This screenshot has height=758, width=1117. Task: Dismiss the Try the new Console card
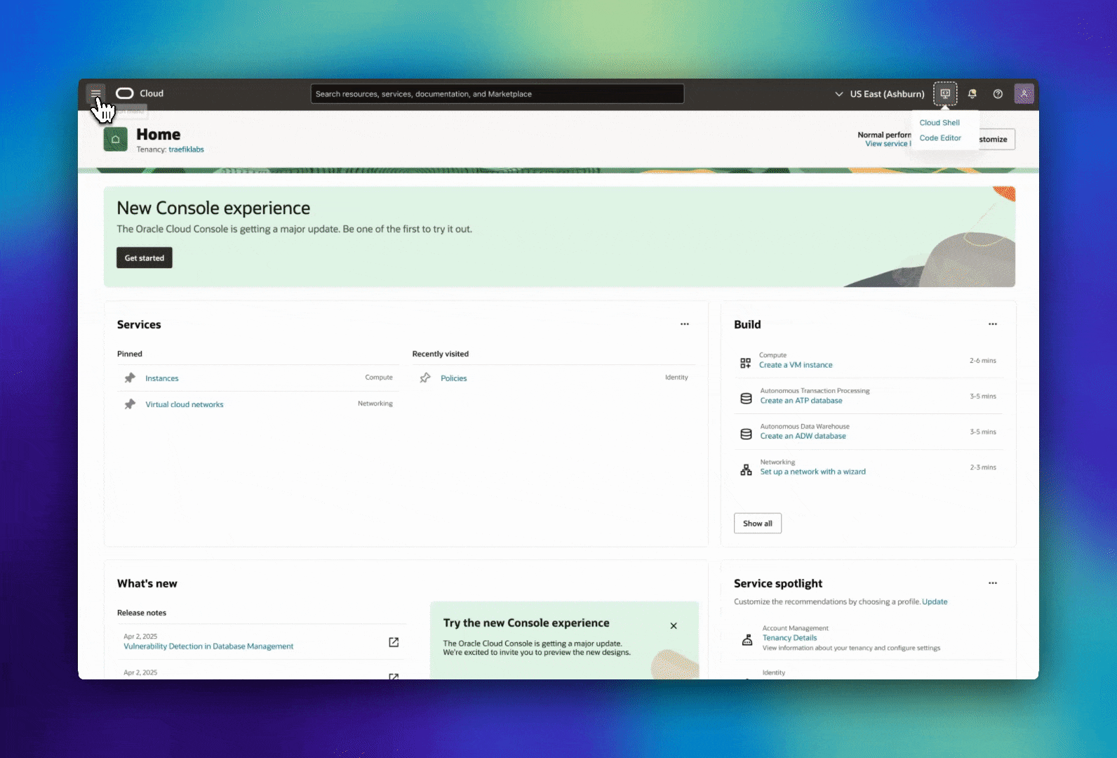tap(674, 626)
